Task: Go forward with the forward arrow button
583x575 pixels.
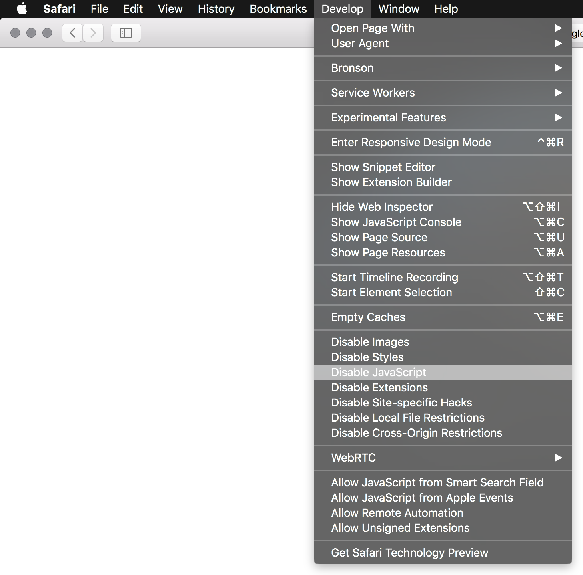Action: pyautogui.click(x=93, y=33)
